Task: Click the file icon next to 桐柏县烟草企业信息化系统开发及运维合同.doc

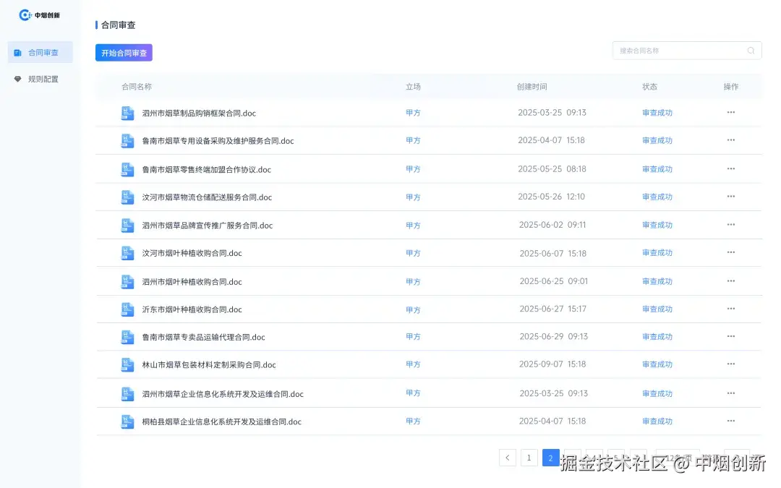Action: 127,421
